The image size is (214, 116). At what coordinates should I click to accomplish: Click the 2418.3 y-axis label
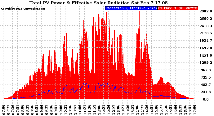point(206,26)
